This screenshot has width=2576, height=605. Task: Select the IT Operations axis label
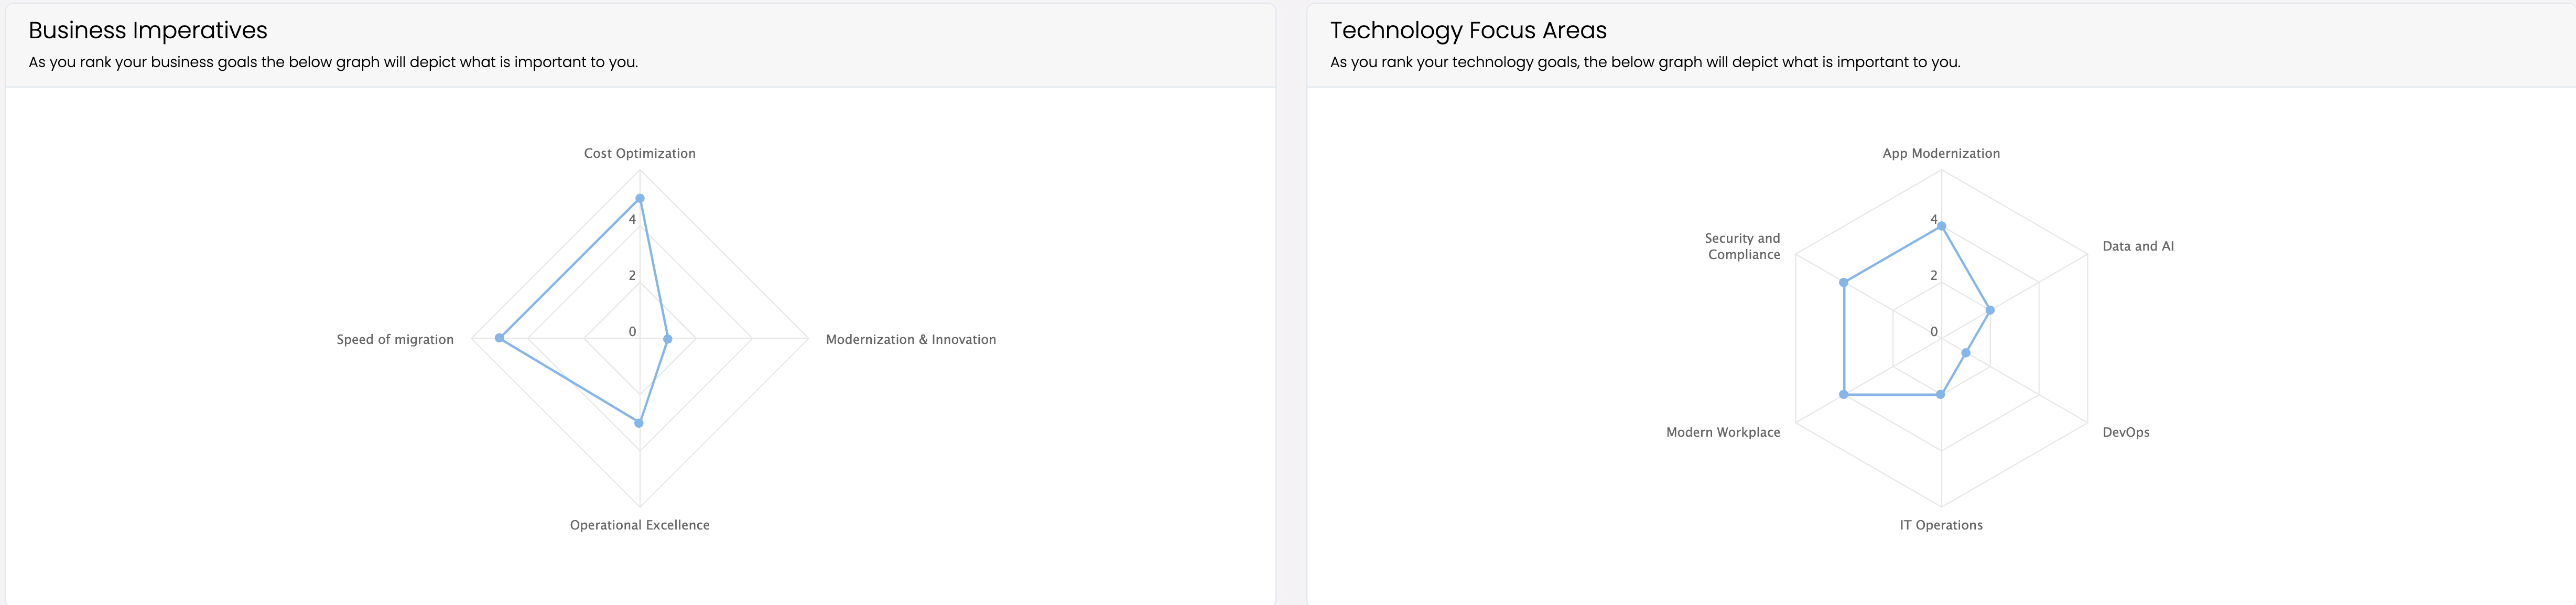click(x=1941, y=525)
